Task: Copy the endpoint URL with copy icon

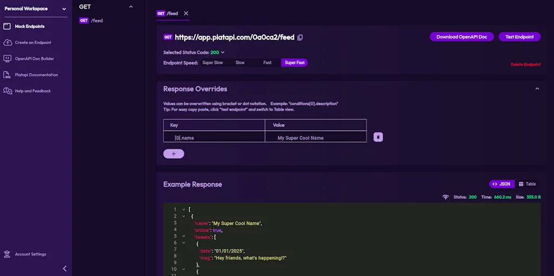Action: [x=300, y=37]
